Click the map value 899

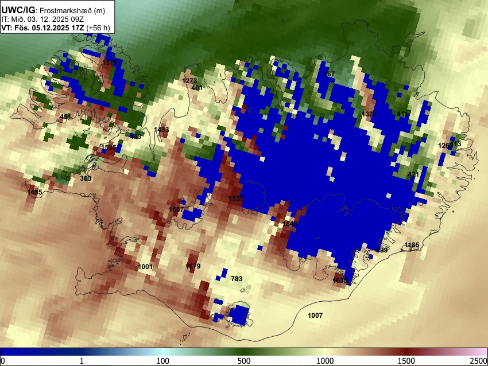(382, 250)
